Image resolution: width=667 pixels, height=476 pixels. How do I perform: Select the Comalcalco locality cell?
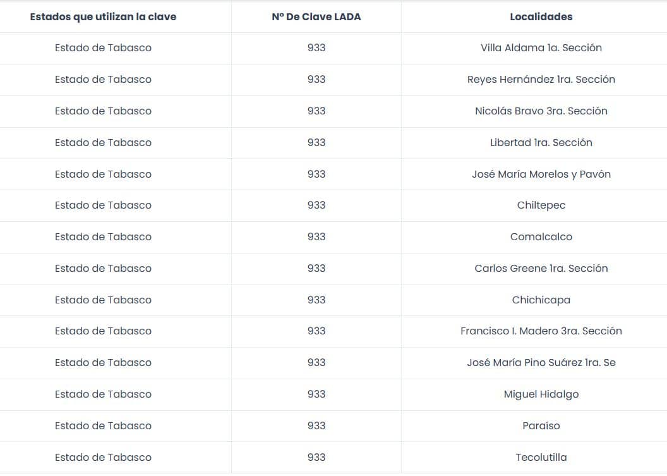click(x=541, y=236)
